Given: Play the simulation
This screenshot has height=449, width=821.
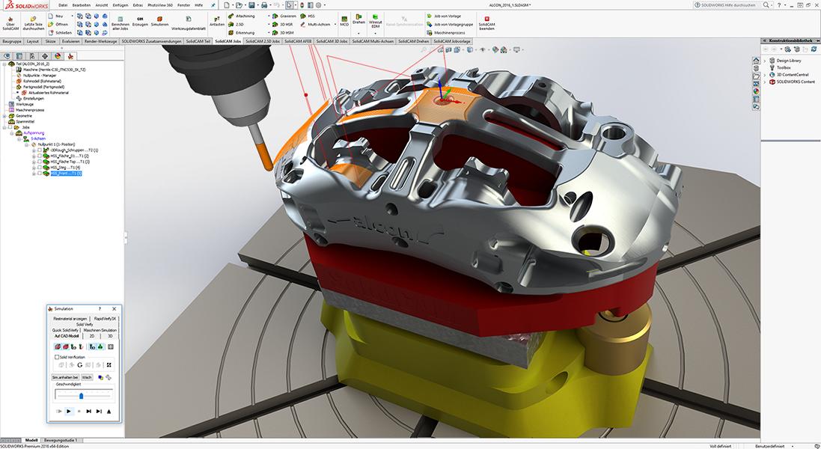Looking at the screenshot, I should point(69,412).
